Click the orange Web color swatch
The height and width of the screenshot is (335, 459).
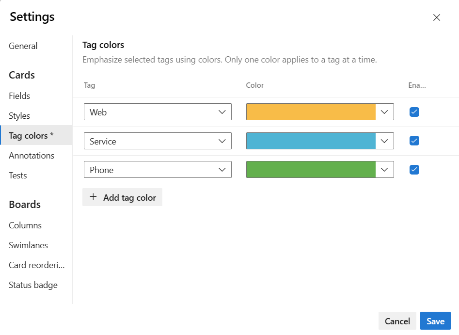pyautogui.click(x=311, y=112)
